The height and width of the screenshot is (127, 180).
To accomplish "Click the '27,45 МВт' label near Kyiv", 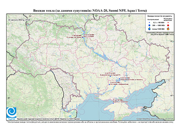I will [x=89, y=35].
